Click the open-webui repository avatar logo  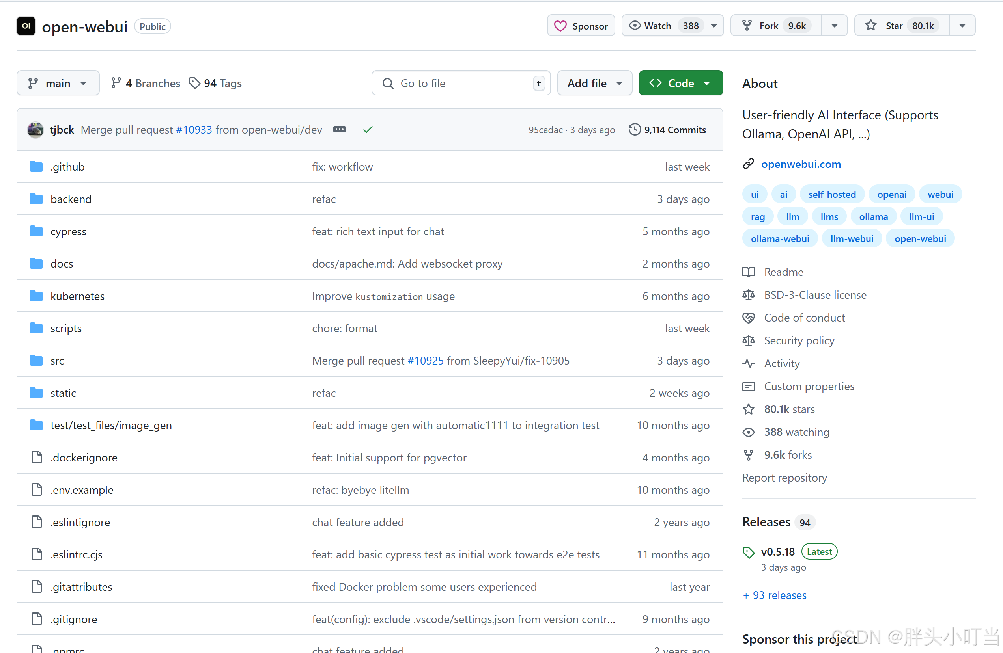click(26, 26)
